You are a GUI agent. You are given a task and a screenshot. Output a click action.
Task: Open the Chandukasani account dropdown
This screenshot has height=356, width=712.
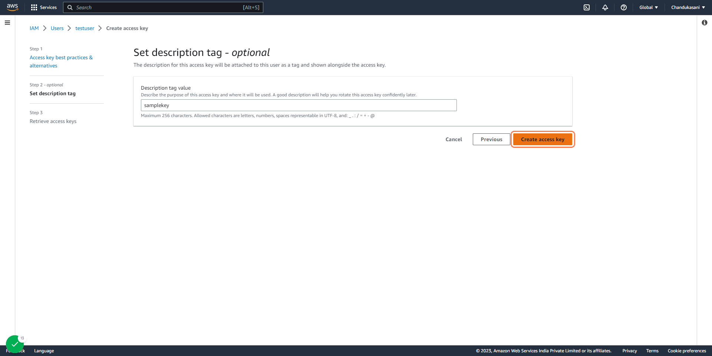tap(688, 7)
